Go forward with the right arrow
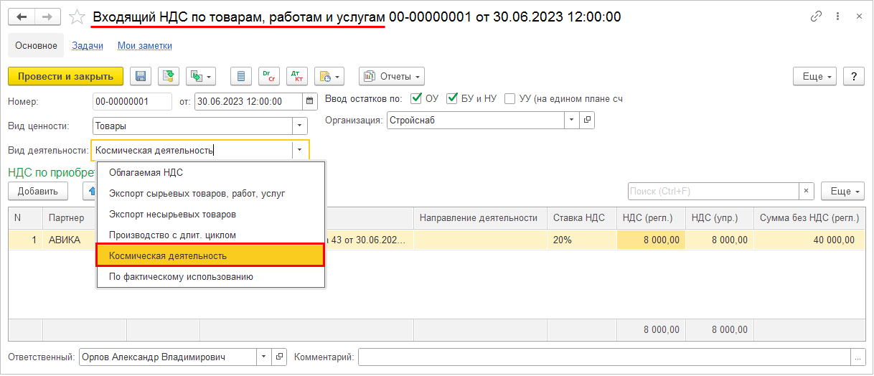874x376 pixels. [47, 17]
